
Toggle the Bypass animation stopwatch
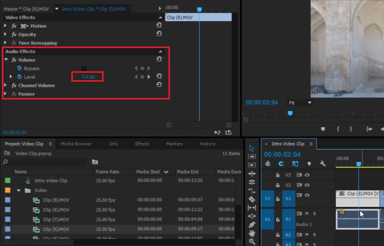(x=19, y=68)
